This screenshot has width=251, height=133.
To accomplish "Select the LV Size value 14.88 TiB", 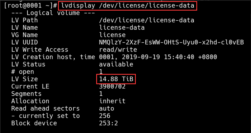I will point(116,79).
